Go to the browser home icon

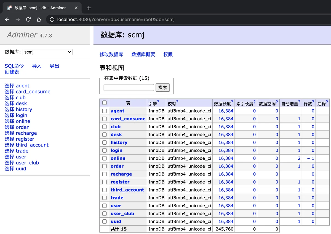pos(39,19)
